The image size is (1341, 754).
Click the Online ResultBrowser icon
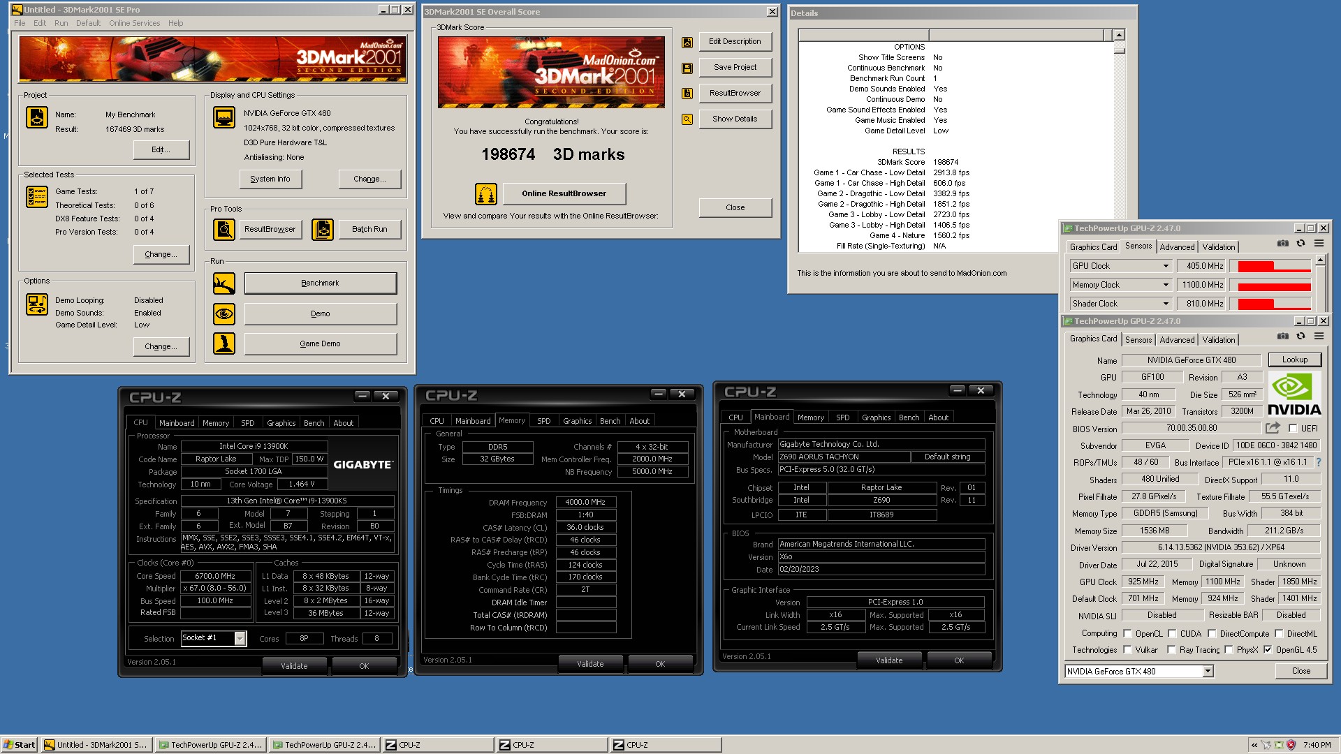(x=486, y=194)
